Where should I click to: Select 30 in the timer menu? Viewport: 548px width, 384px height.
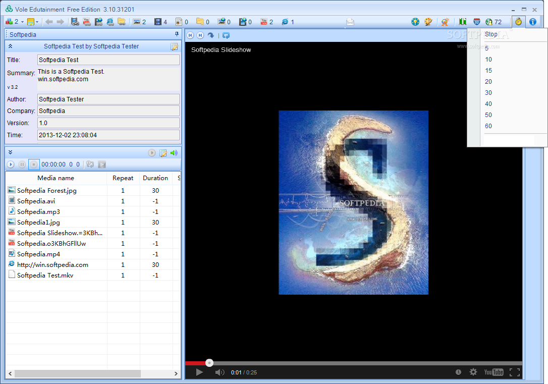coord(488,93)
